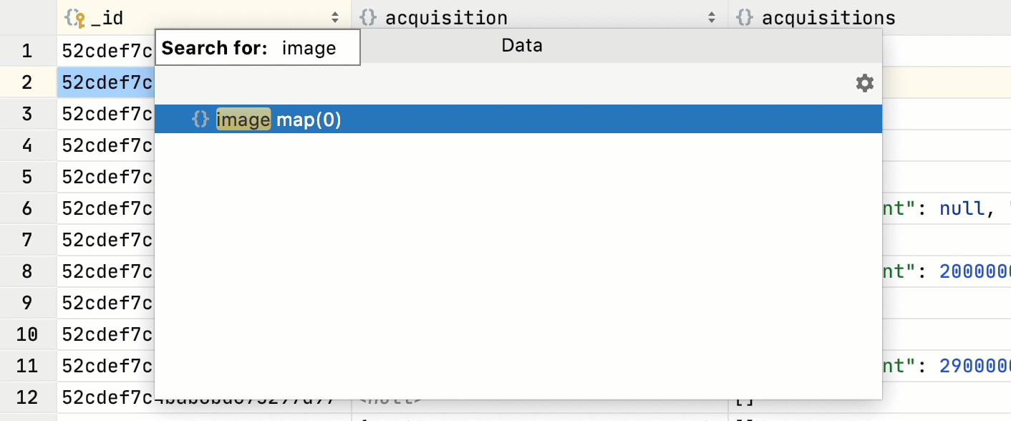Click the acquisition column braces icon
The image size is (1011, 421).
(x=368, y=18)
